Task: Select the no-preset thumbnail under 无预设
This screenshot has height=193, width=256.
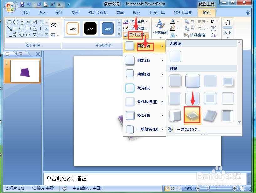Action: pyautogui.click(x=175, y=56)
